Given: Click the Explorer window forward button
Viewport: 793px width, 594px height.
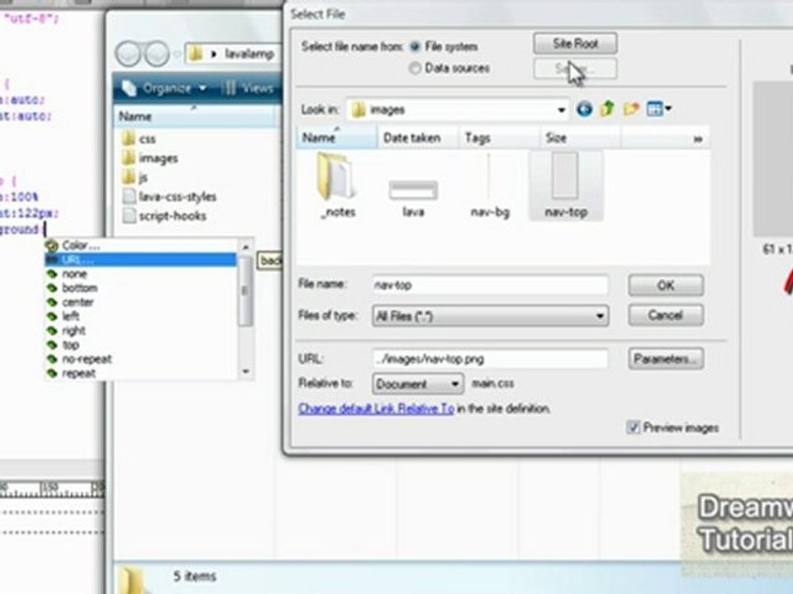Looking at the screenshot, I should (157, 54).
